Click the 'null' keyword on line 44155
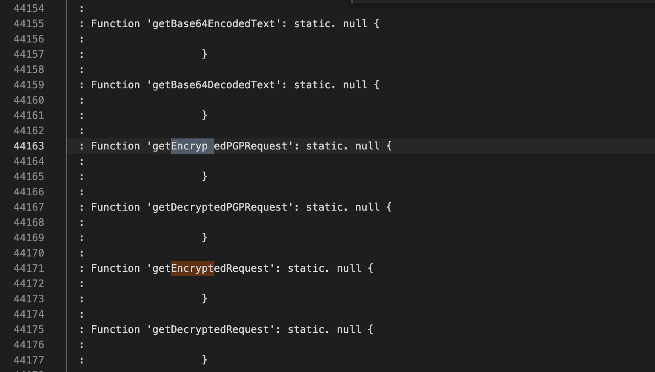The image size is (655, 372). (355, 24)
